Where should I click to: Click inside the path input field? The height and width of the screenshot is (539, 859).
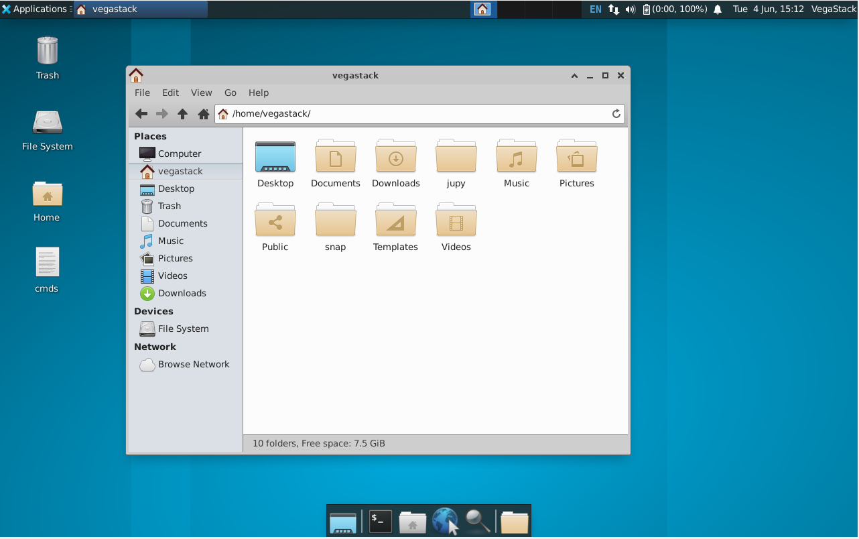[402, 113]
